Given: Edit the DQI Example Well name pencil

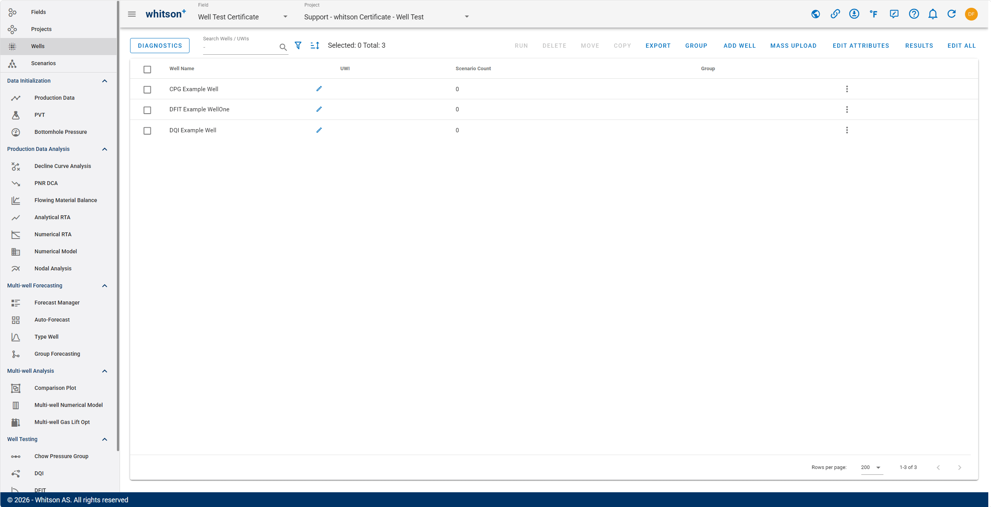Looking at the screenshot, I should tap(319, 130).
